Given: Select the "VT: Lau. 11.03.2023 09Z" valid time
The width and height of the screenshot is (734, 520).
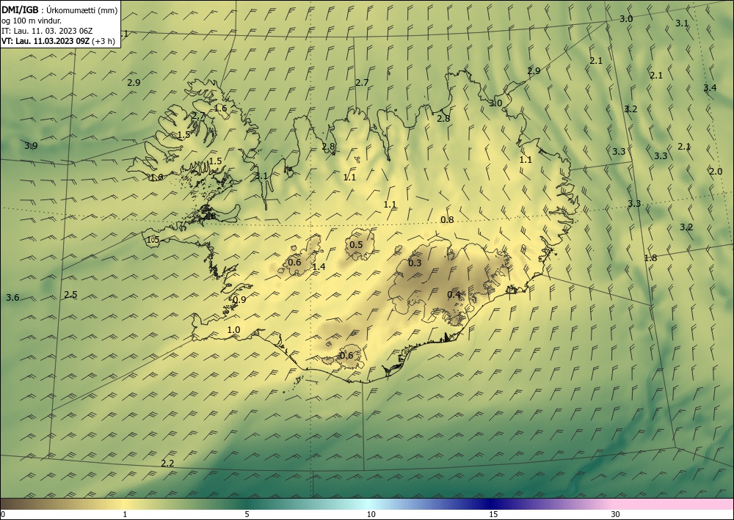Looking at the screenshot, I should point(46,40).
